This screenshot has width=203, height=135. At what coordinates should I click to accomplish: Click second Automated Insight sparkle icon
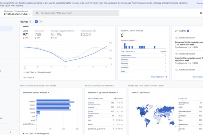(x=176, y=54)
